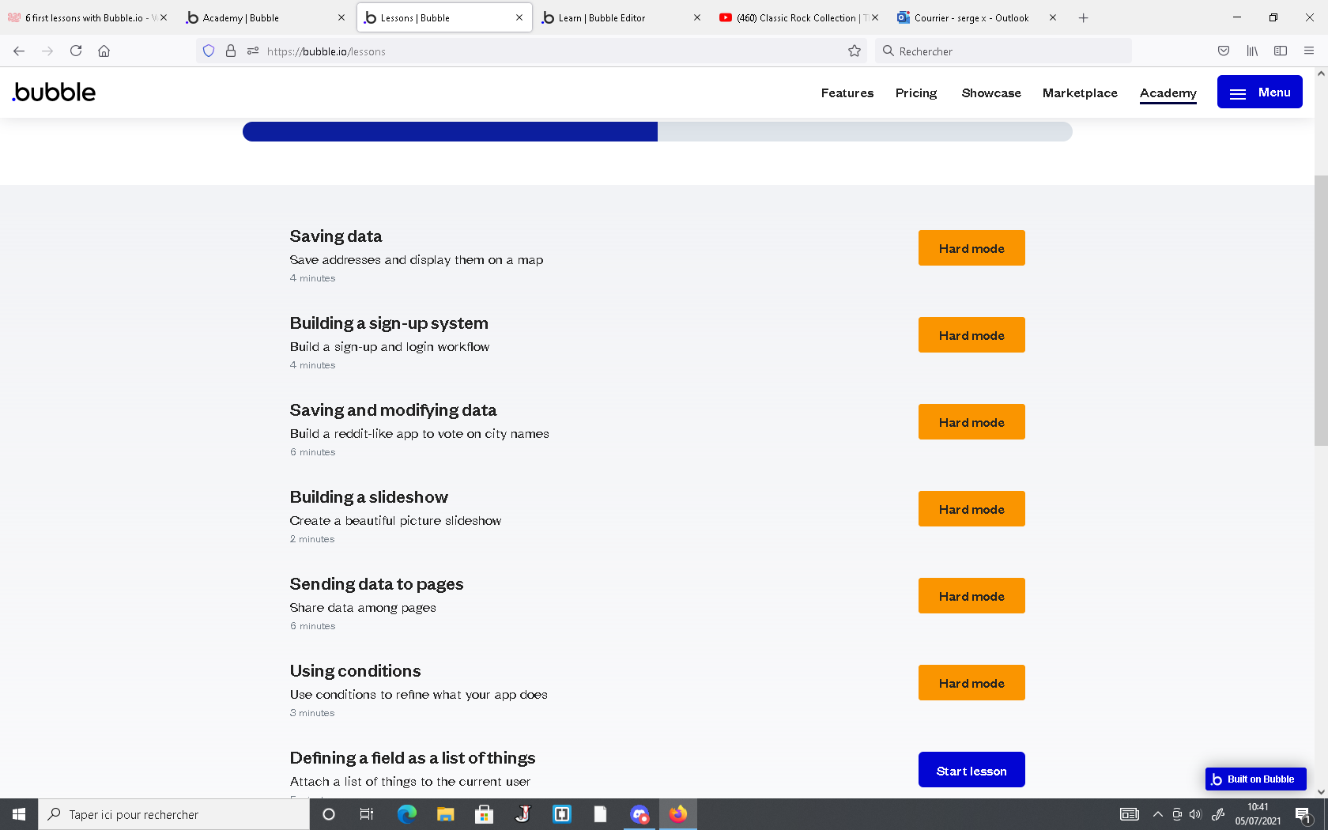Open Microsoft Store from taskbar
Image resolution: width=1328 pixels, height=830 pixels.
[x=484, y=814]
